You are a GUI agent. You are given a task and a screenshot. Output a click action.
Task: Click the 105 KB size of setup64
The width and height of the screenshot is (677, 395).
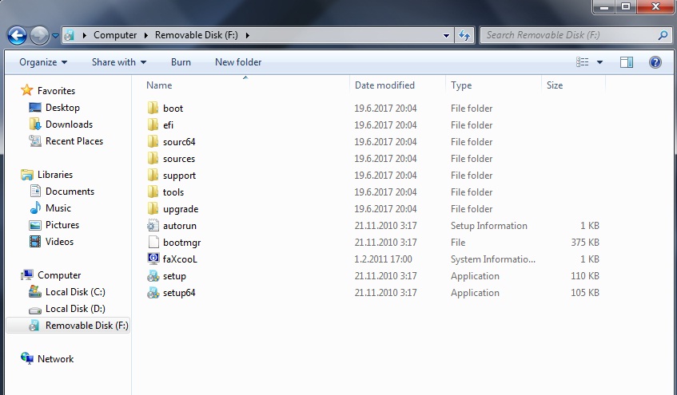click(585, 293)
